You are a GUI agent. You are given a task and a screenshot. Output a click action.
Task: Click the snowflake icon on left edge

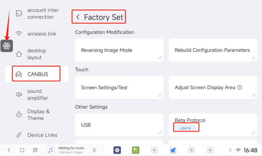tap(7, 46)
